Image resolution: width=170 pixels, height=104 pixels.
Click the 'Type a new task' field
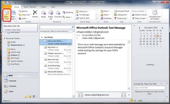point(149,87)
